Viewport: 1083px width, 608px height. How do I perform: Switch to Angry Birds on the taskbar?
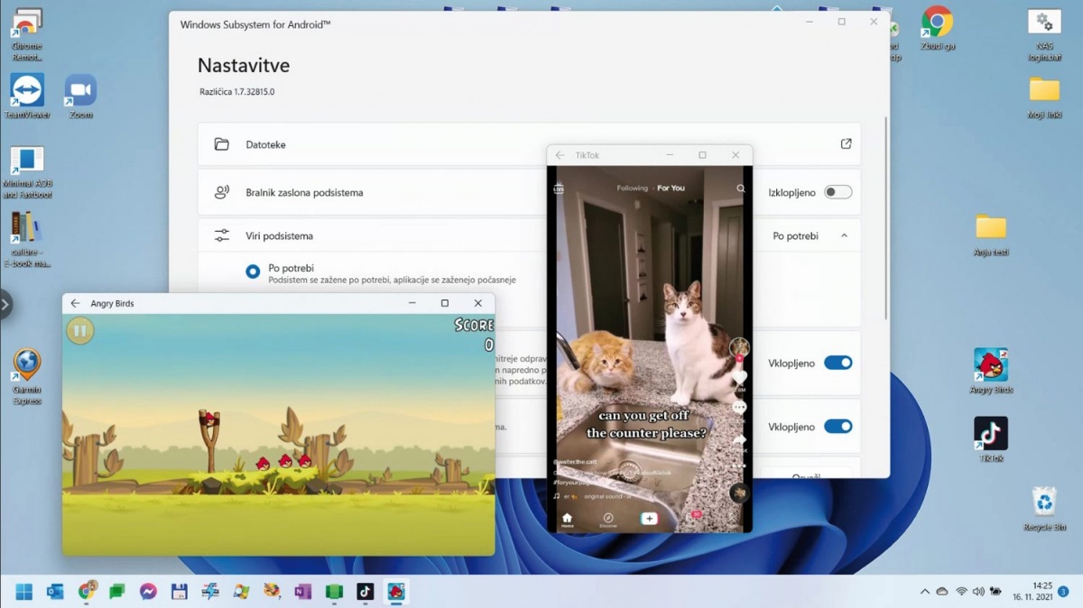395,592
